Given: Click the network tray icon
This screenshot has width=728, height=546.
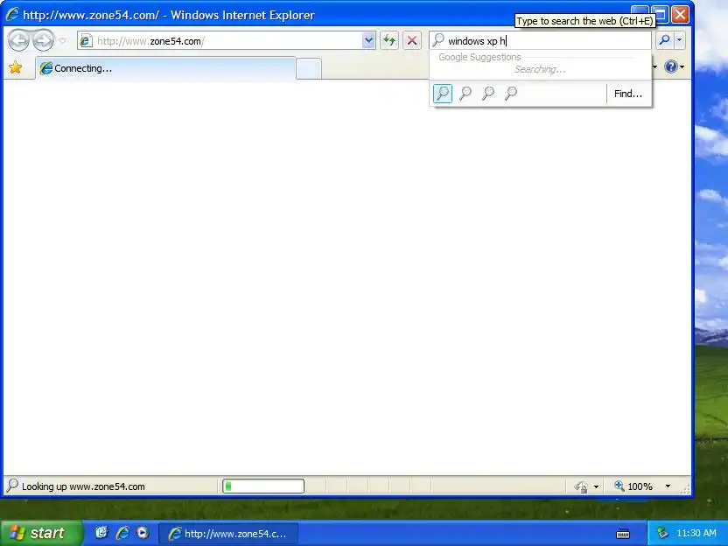Looking at the screenshot, I should [x=663, y=533].
